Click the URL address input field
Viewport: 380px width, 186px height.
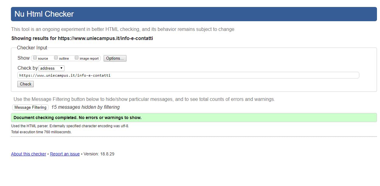pyautogui.click(x=188, y=75)
